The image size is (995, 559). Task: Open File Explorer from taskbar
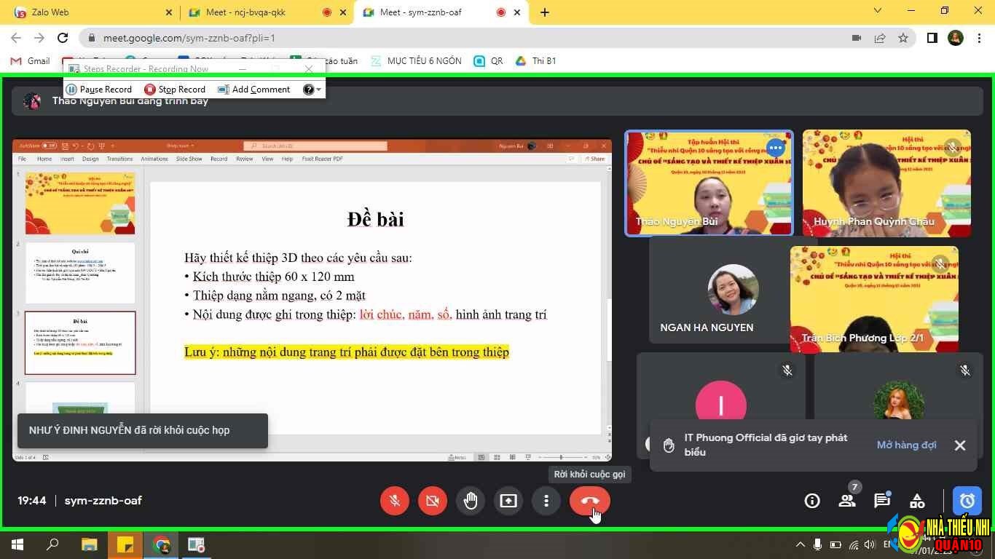[89, 544]
